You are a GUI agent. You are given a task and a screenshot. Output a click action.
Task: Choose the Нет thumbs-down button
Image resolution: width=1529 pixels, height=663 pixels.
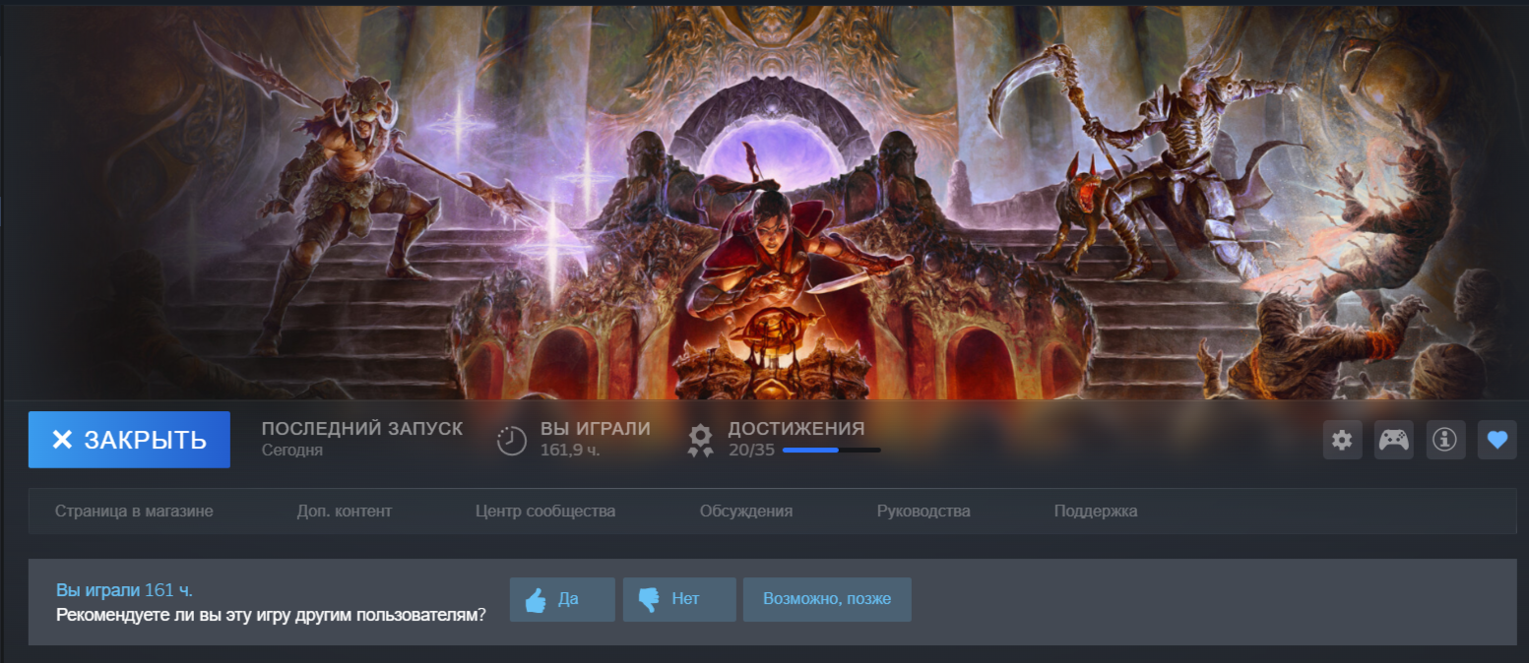click(679, 599)
